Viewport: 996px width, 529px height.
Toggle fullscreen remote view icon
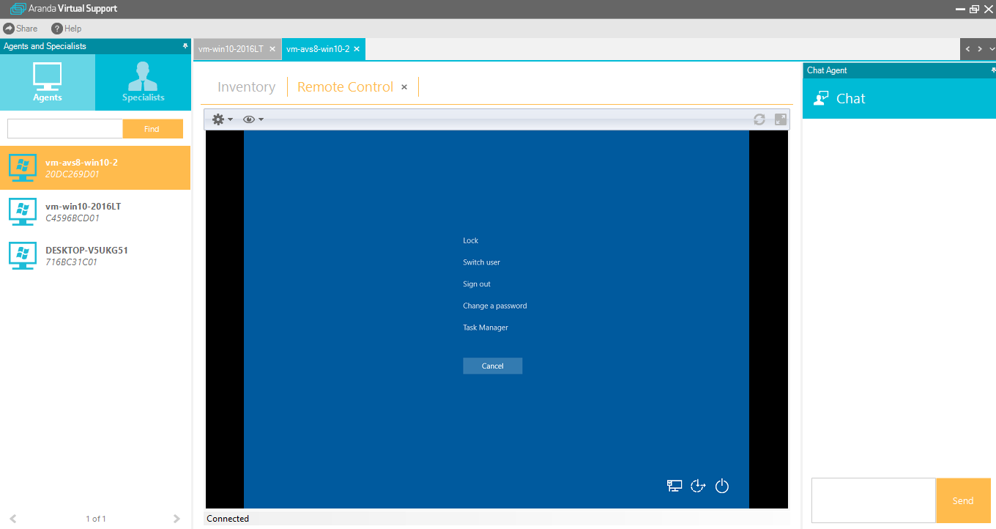click(x=781, y=119)
